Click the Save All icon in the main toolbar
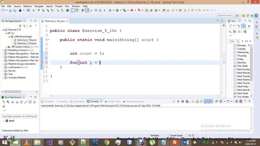Viewport: 260px width, 146px height. [x=15, y=11]
